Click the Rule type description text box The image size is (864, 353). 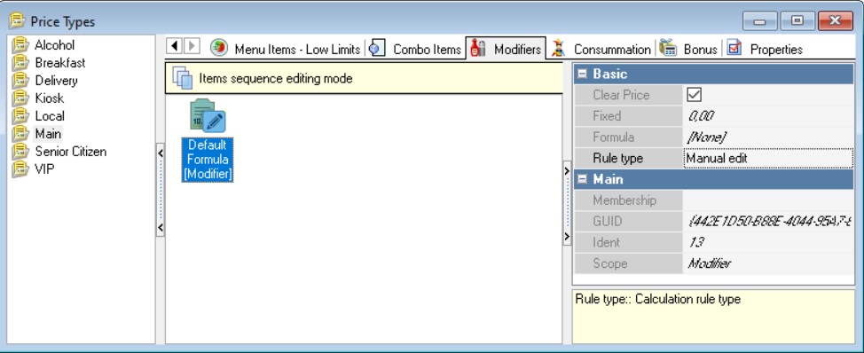pos(713,317)
